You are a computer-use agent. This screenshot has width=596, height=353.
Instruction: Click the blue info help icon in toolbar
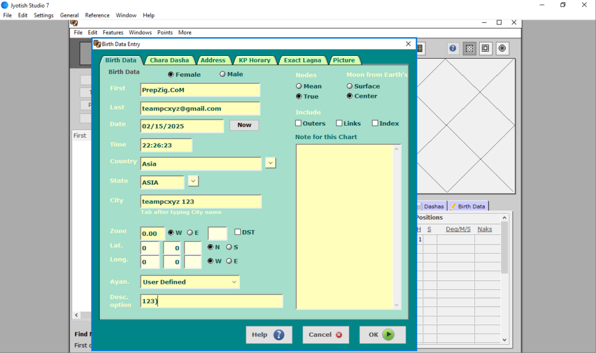tap(453, 48)
